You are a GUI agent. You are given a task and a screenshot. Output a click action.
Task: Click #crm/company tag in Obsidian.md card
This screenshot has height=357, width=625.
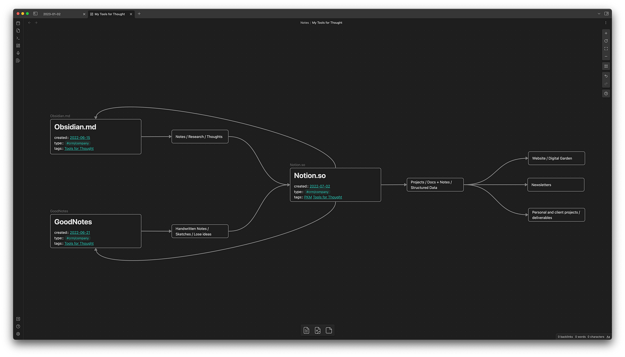(x=78, y=143)
